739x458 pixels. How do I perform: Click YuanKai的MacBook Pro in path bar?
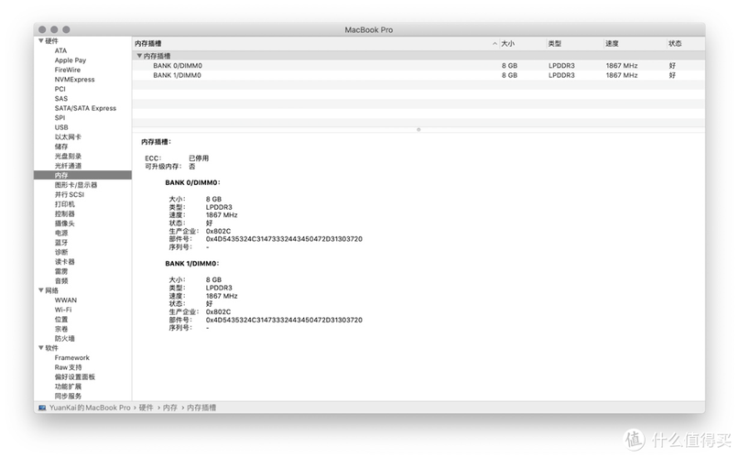[x=90, y=408]
